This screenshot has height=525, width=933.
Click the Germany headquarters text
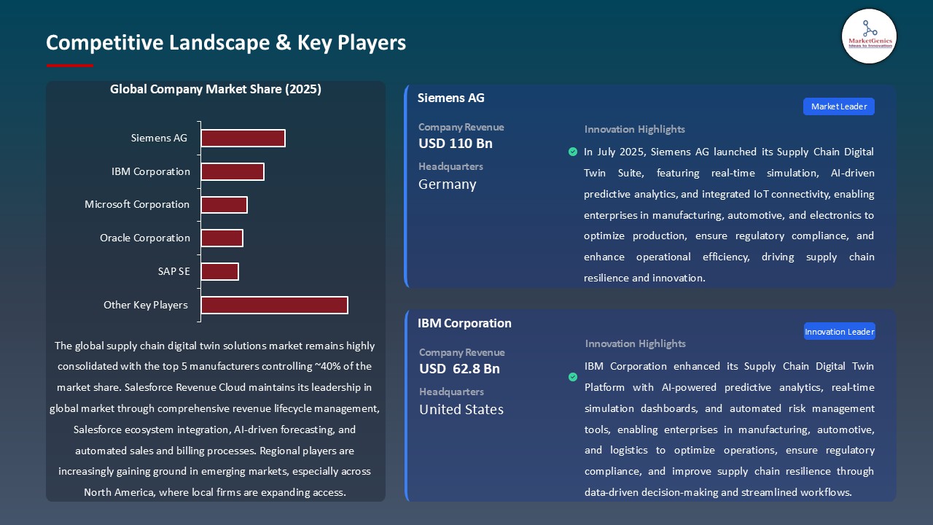[447, 184]
